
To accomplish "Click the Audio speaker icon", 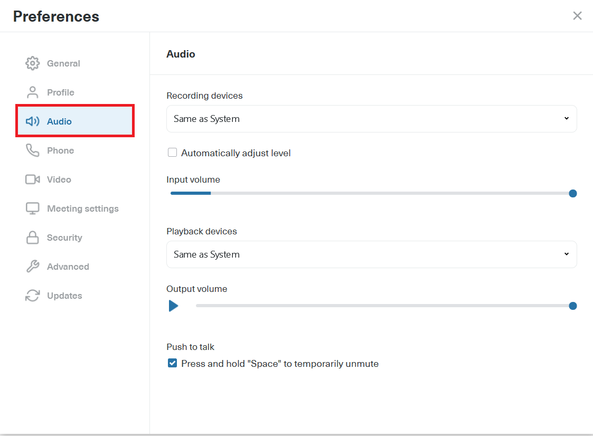I will click(32, 121).
